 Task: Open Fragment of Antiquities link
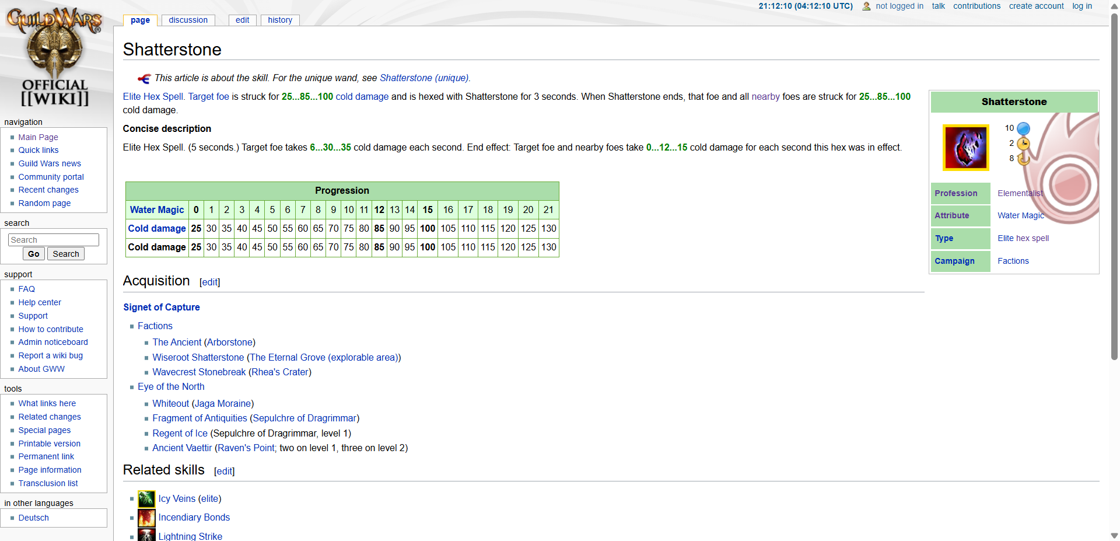[x=199, y=418]
